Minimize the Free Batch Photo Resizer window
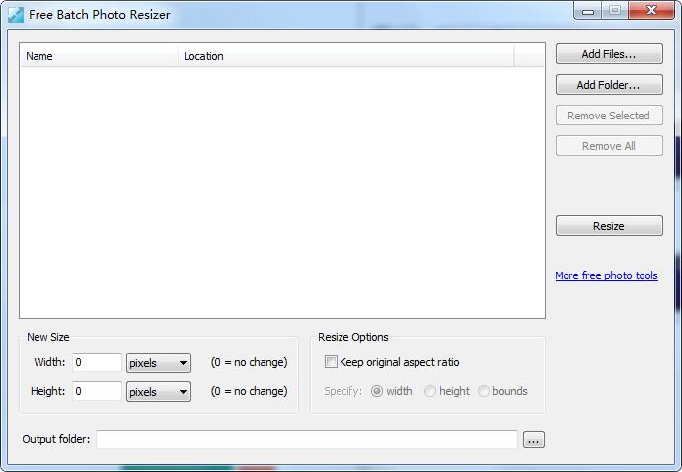The image size is (682, 472). point(588,11)
